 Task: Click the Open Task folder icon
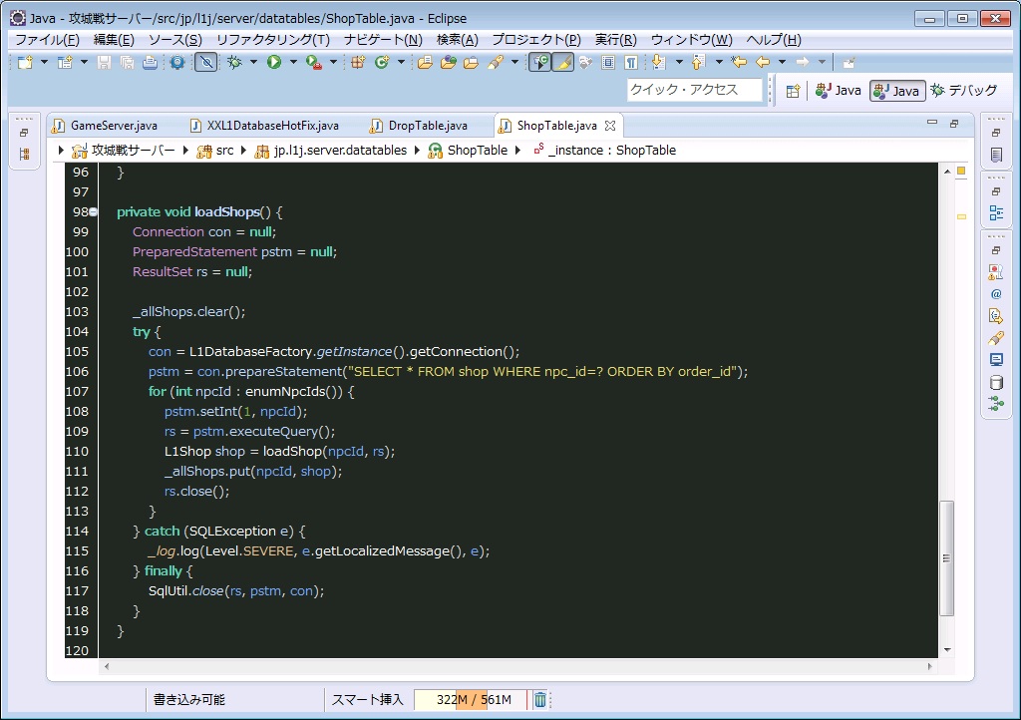point(471,63)
